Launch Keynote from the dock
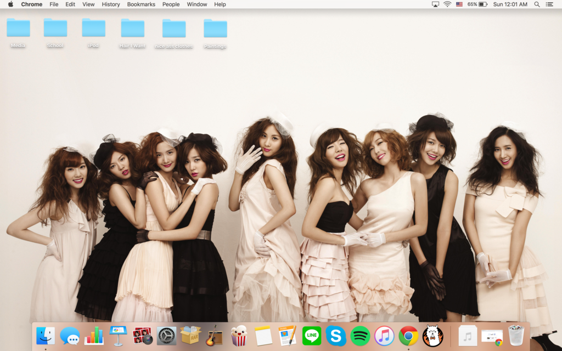This screenshot has width=562, height=351. tap(118, 335)
